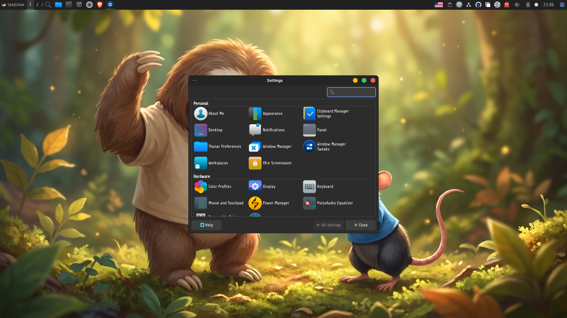
Task: Open About Me settings
Action: tap(209, 114)
